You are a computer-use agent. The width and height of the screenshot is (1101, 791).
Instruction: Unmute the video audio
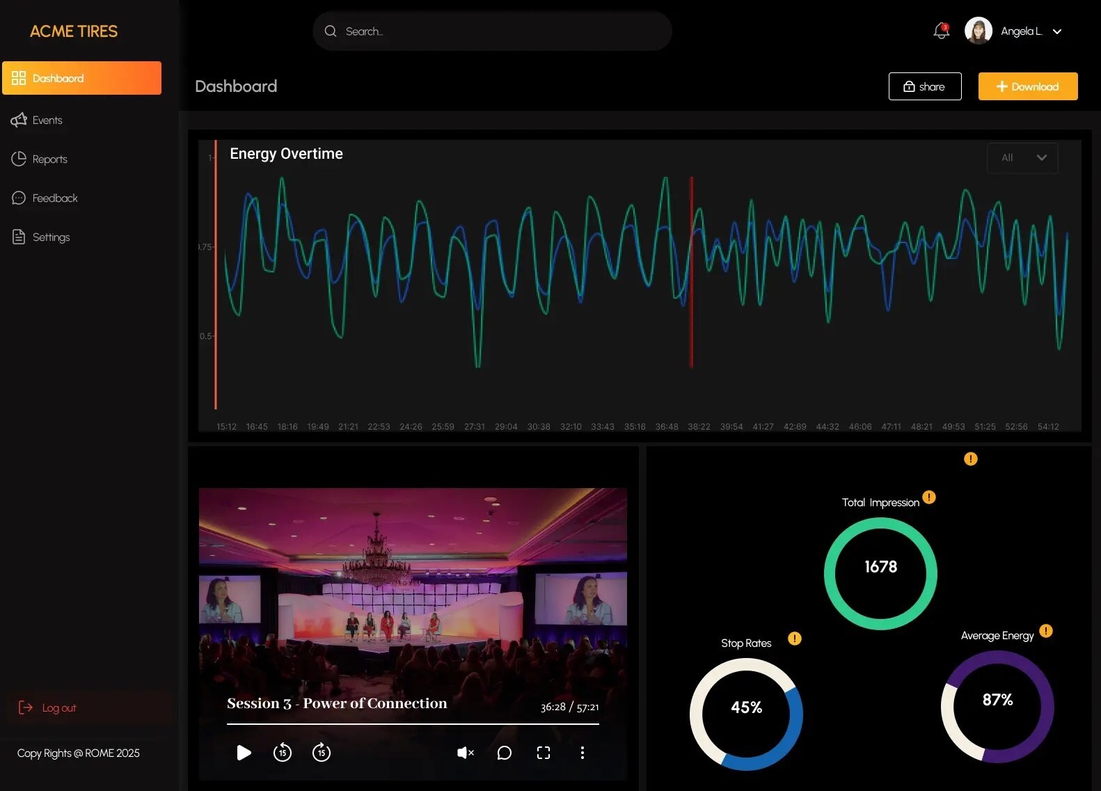pyautogui.click(x=466, y=753)
